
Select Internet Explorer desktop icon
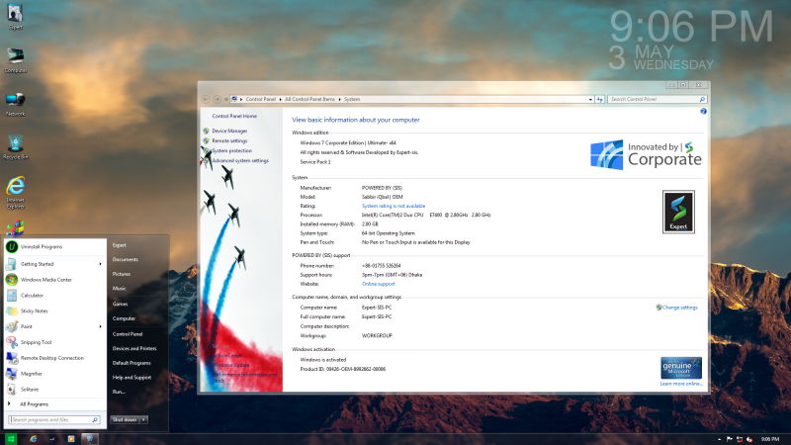coord(15,192)
